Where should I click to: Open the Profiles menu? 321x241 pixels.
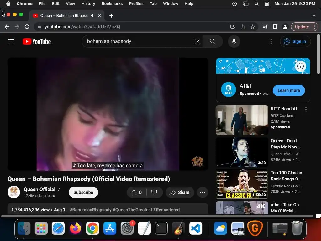(x=136, y=4)
